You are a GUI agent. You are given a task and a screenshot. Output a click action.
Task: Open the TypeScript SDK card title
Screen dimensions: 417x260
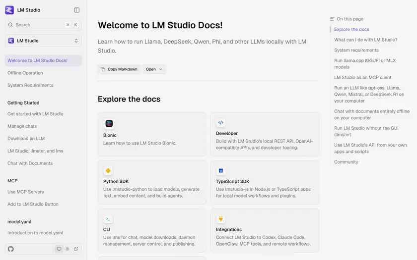233,181
